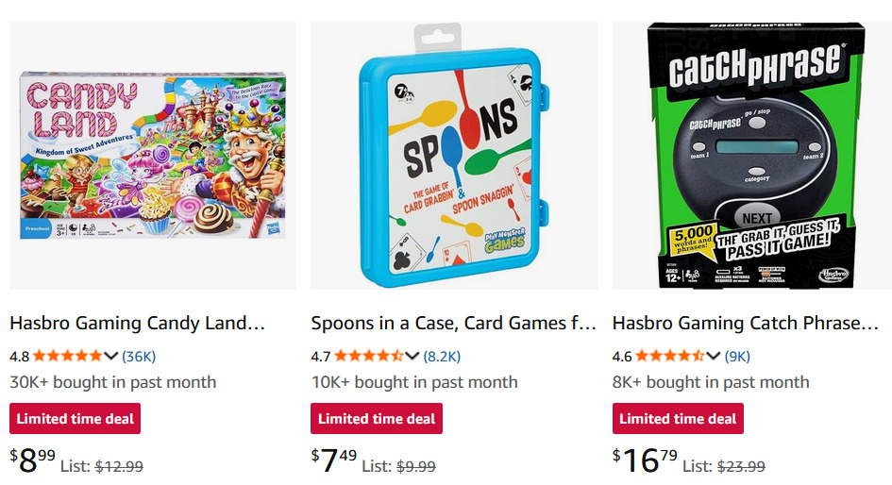Open the 36K reviews link
Viewport: 892px width, 485px height.
point(139,356)
